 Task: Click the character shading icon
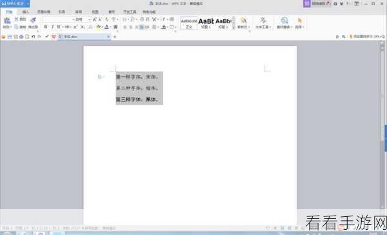pyautogui.click(x=115, y=26)
